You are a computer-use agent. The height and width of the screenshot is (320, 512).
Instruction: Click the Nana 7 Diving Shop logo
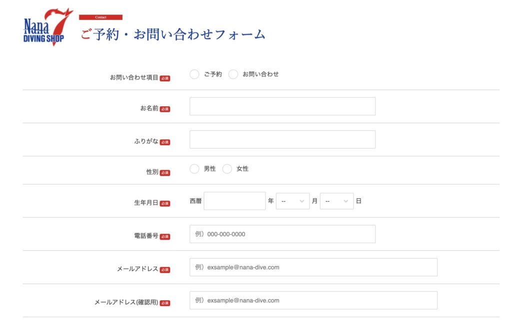coord(48,27)
